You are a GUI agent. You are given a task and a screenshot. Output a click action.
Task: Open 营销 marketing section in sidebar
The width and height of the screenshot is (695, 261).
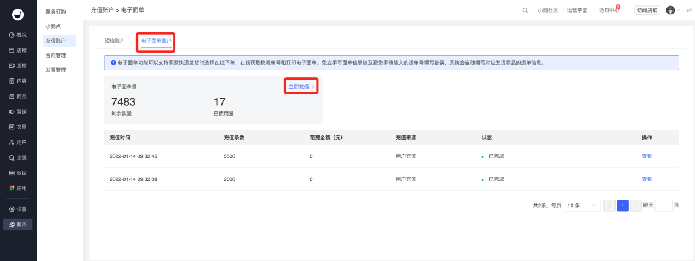click(x=18, y=111)
